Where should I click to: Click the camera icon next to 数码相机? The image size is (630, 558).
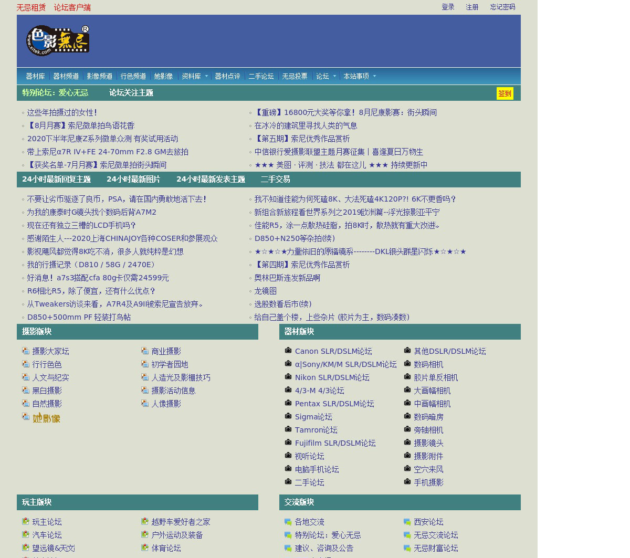click(407, 364)
